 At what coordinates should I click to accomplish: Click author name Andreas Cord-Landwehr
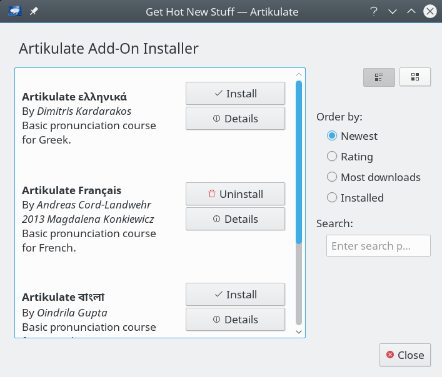(x=94, y=205)
